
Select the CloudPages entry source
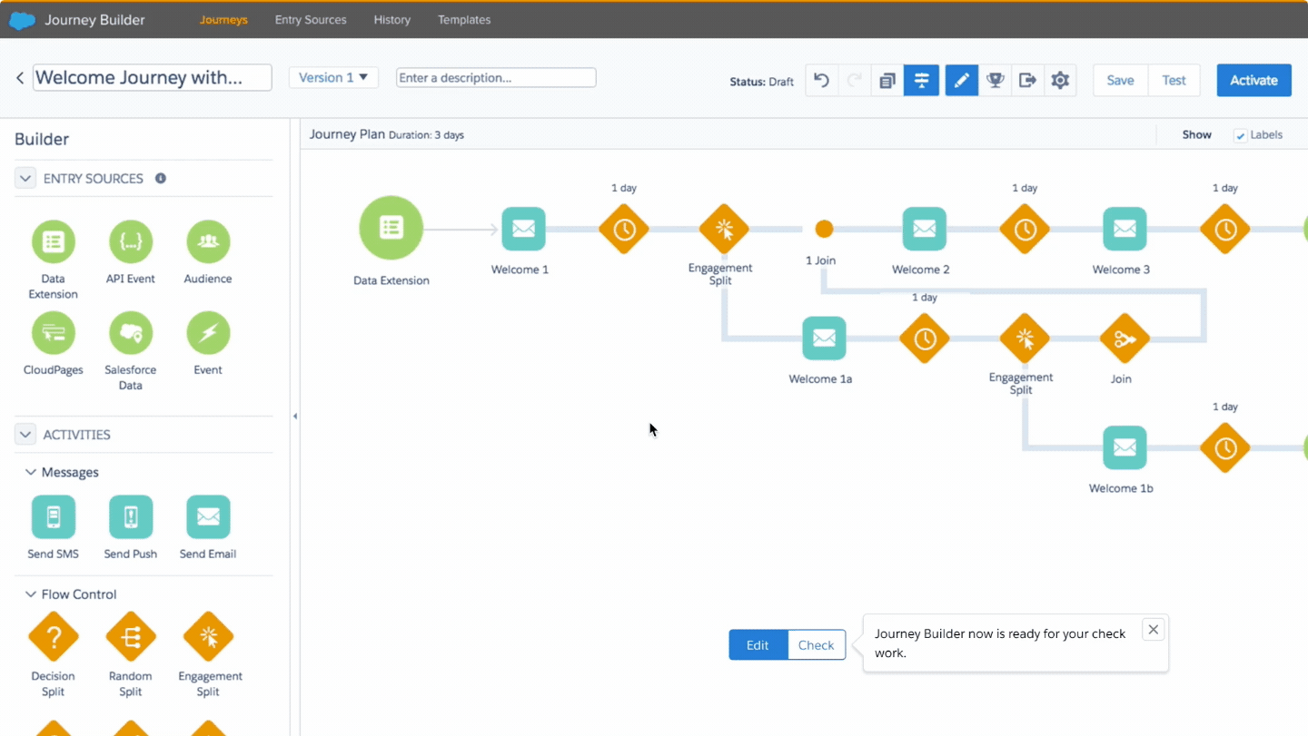click(54, 333)
